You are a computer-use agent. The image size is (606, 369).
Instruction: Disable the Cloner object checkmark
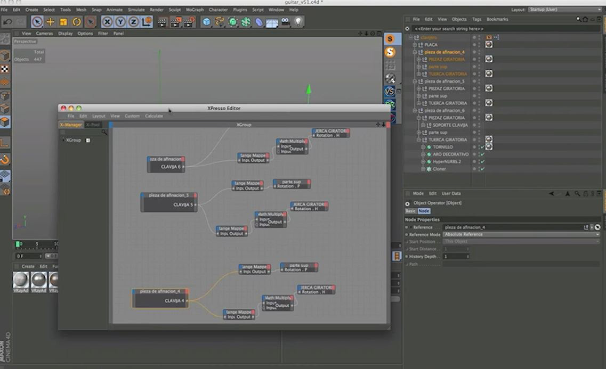[482, 169]
